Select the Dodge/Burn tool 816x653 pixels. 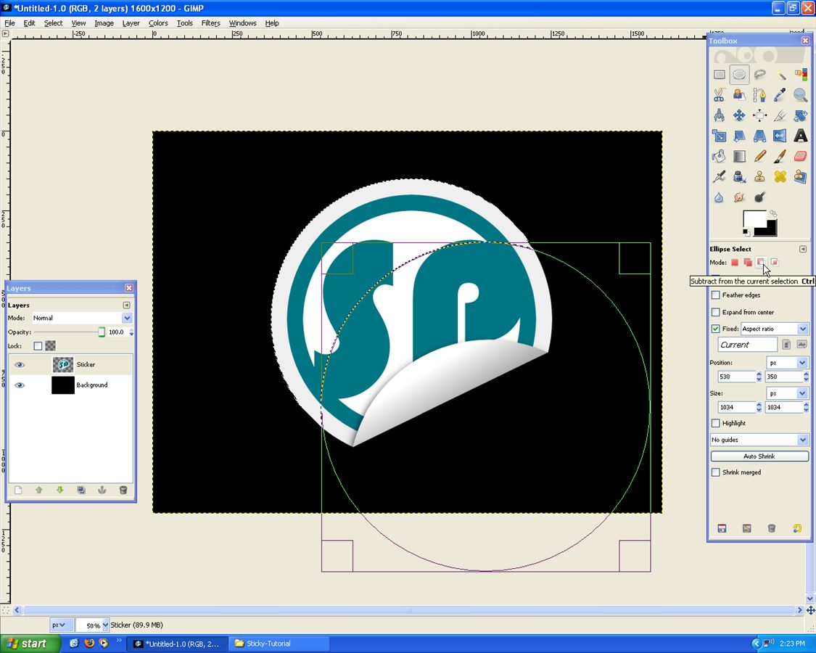pyautogui.click(x=760, y=197)
